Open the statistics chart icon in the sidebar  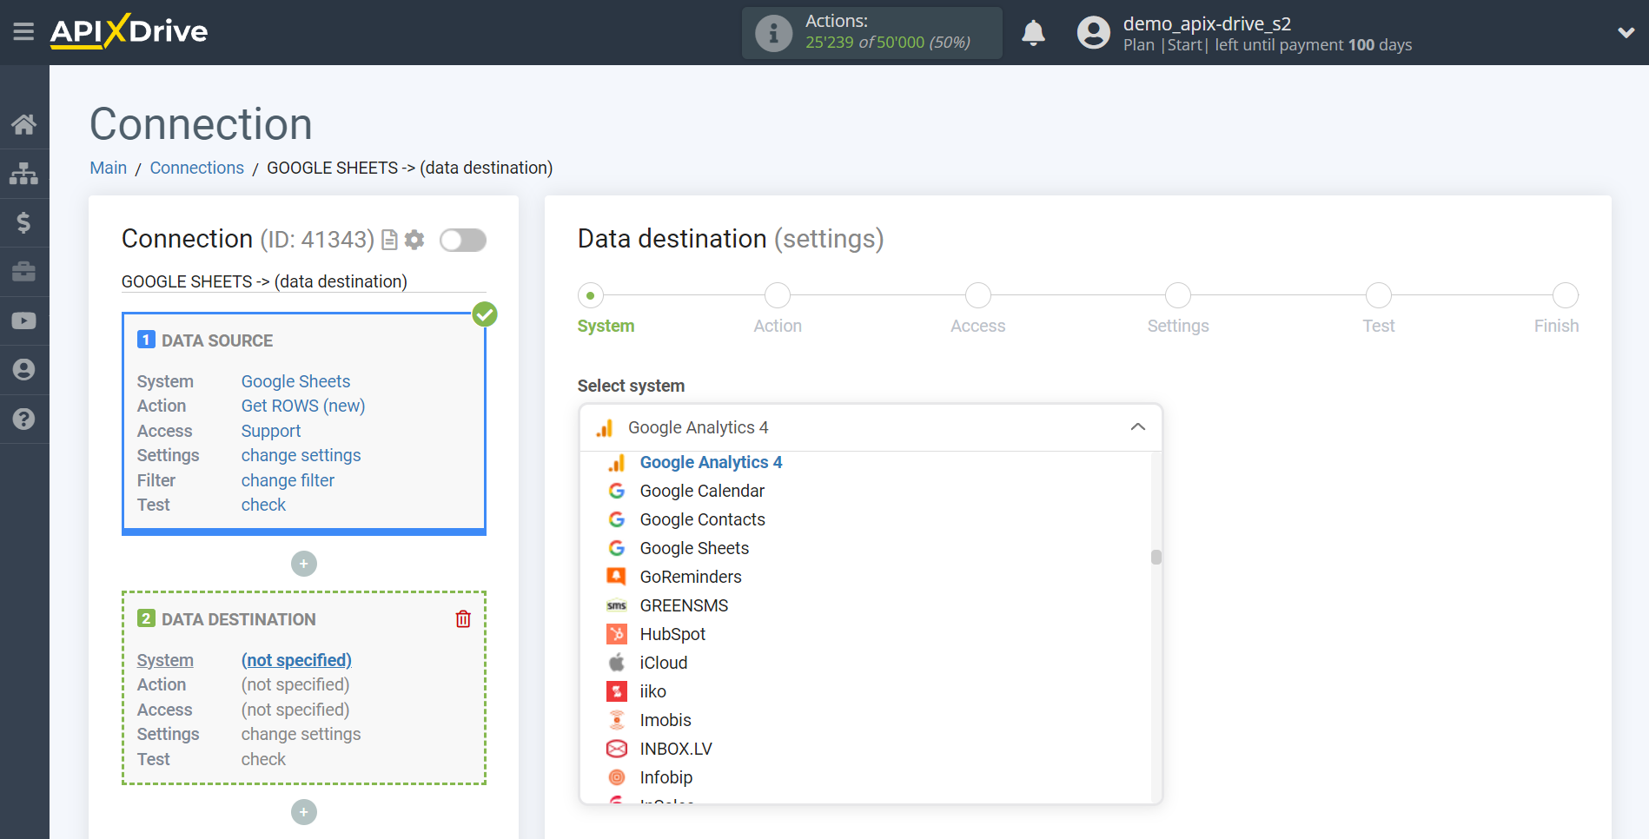click(24, 173)
